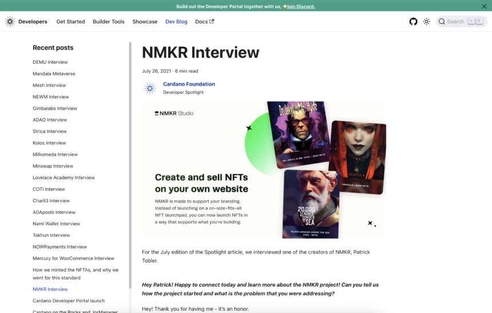
Task: Open the Tokhun Interview post
Action: pos(51,235)
